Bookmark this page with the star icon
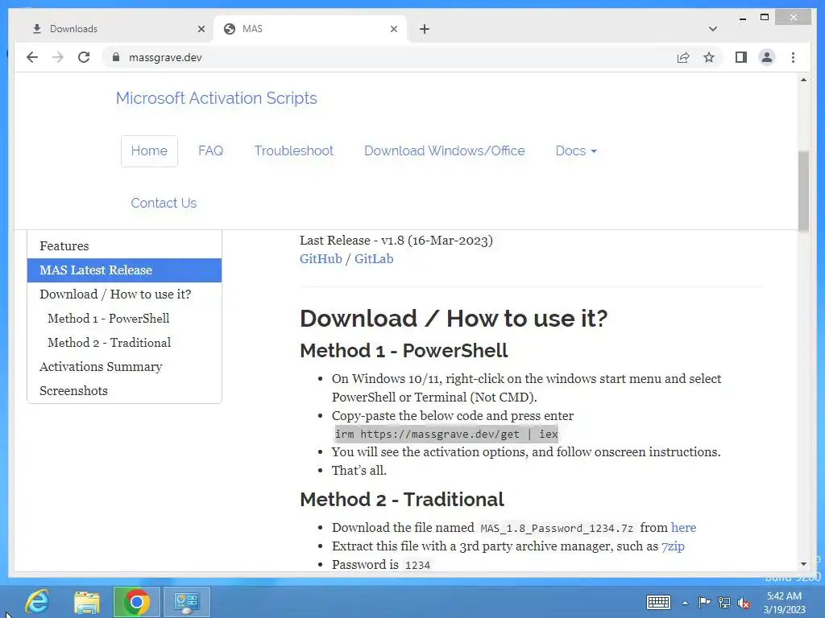The height and width of the screenshot is (618, 825). 709,57
